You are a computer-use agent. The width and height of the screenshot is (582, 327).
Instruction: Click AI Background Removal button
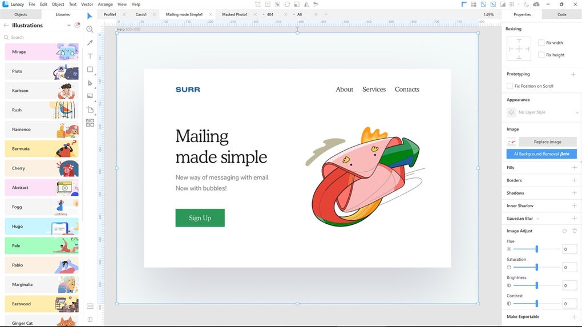coord(541,154)
